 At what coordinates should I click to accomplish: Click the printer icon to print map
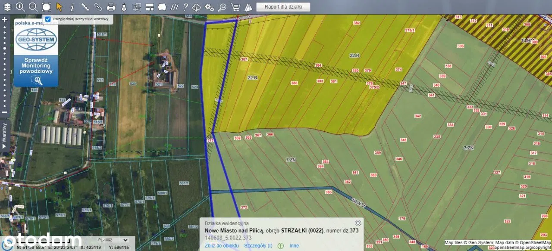tap(111, 7)
